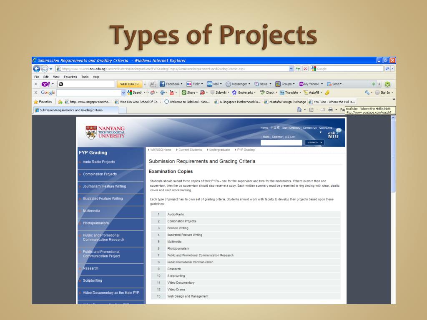Open Messenger in the Yahoo toolbar
The height and width of the screenshot is (320, 427).
[x=238, y=84]
